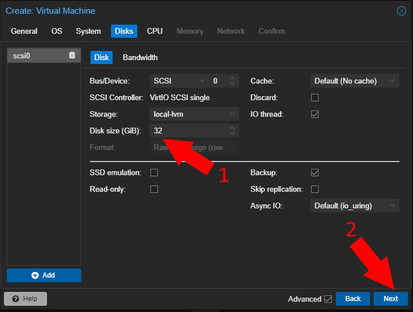Viewport: 413px width, 312px height.
Task: Open the Help documentation
Action: (25, 299)
